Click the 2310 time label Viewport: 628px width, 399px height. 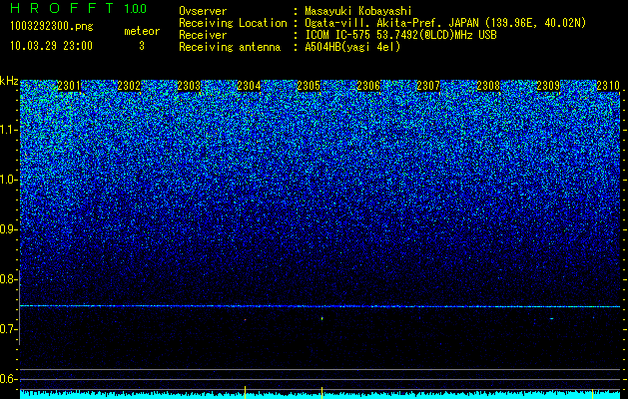[608, 86]
